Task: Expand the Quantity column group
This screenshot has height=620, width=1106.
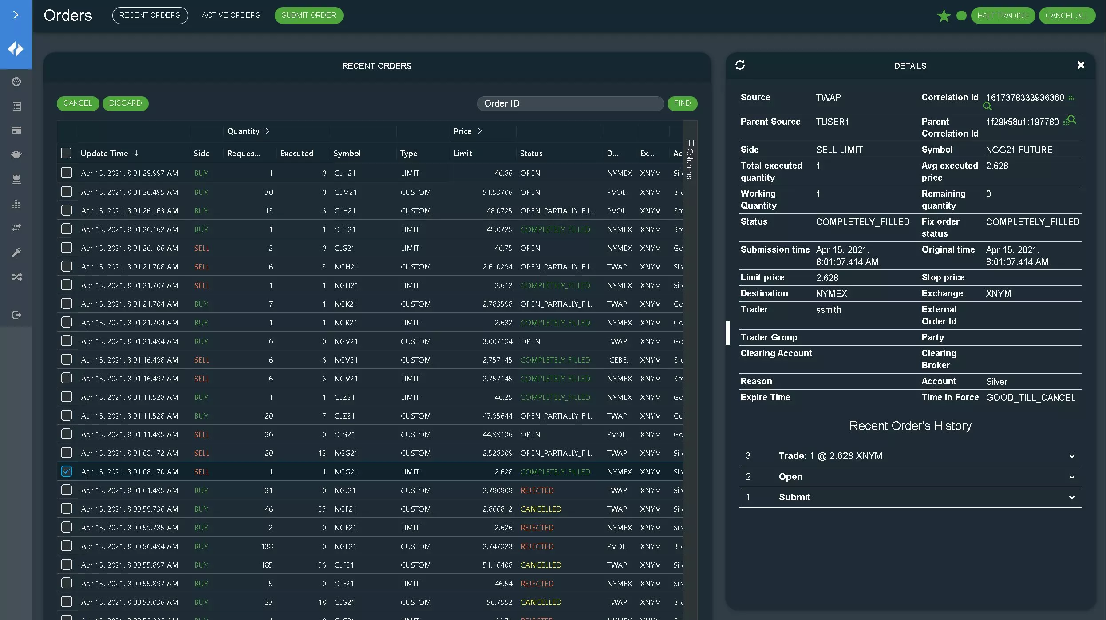Action: pos(268,131)
